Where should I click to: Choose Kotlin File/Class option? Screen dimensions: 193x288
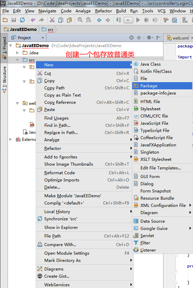pos(162,71)
